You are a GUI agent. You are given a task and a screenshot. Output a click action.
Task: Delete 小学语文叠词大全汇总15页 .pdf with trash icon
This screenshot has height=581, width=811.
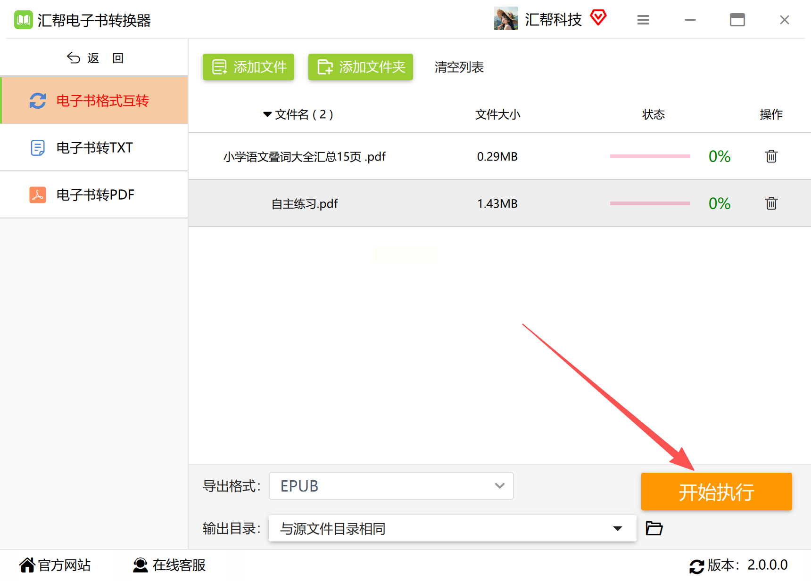point(771,156)
